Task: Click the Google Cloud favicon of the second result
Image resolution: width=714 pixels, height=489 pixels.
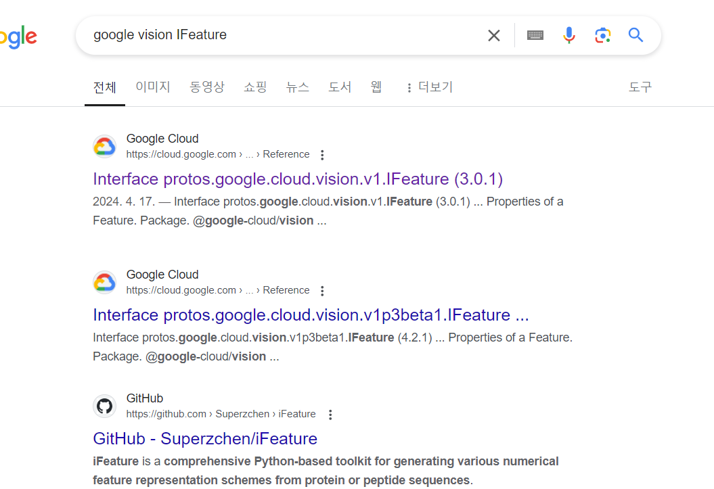Action: coord(105,283)
